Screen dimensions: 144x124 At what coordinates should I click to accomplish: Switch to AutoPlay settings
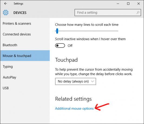click(9, 77)
